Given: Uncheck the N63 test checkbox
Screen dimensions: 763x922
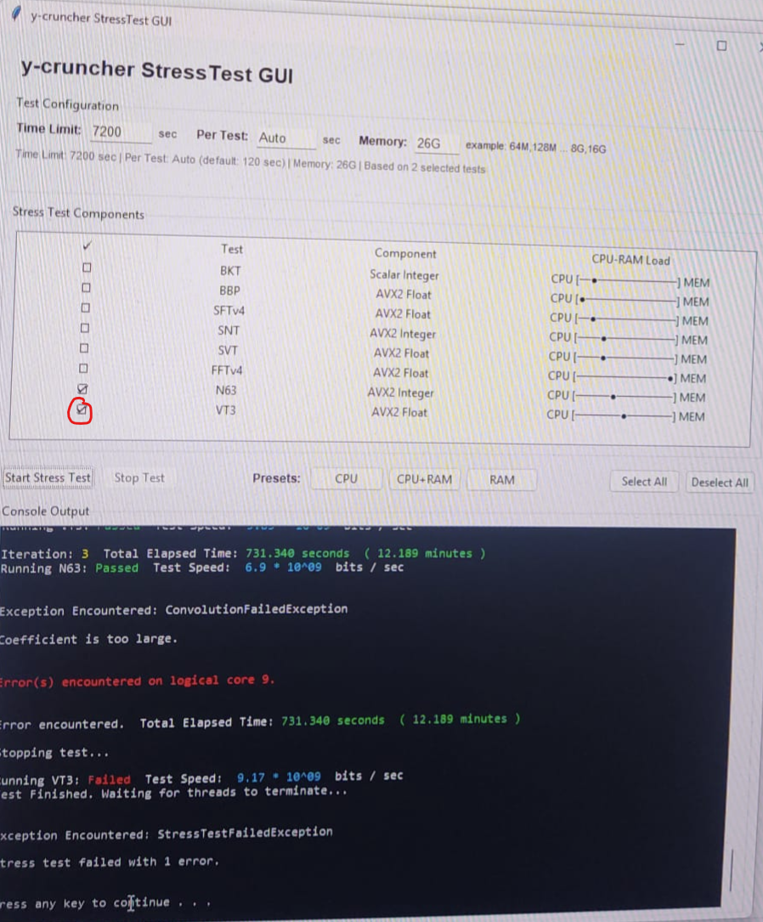Looking at the screenshot, I should coord(82,388).
